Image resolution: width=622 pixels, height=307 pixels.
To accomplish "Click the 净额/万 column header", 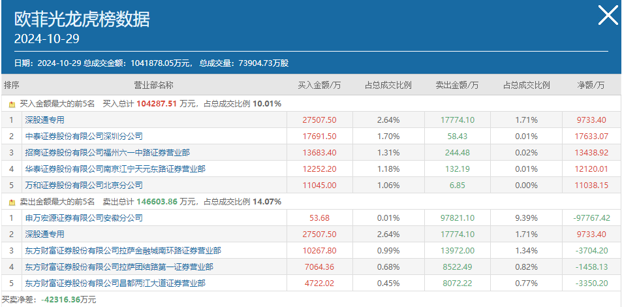I will click(591, 85).
